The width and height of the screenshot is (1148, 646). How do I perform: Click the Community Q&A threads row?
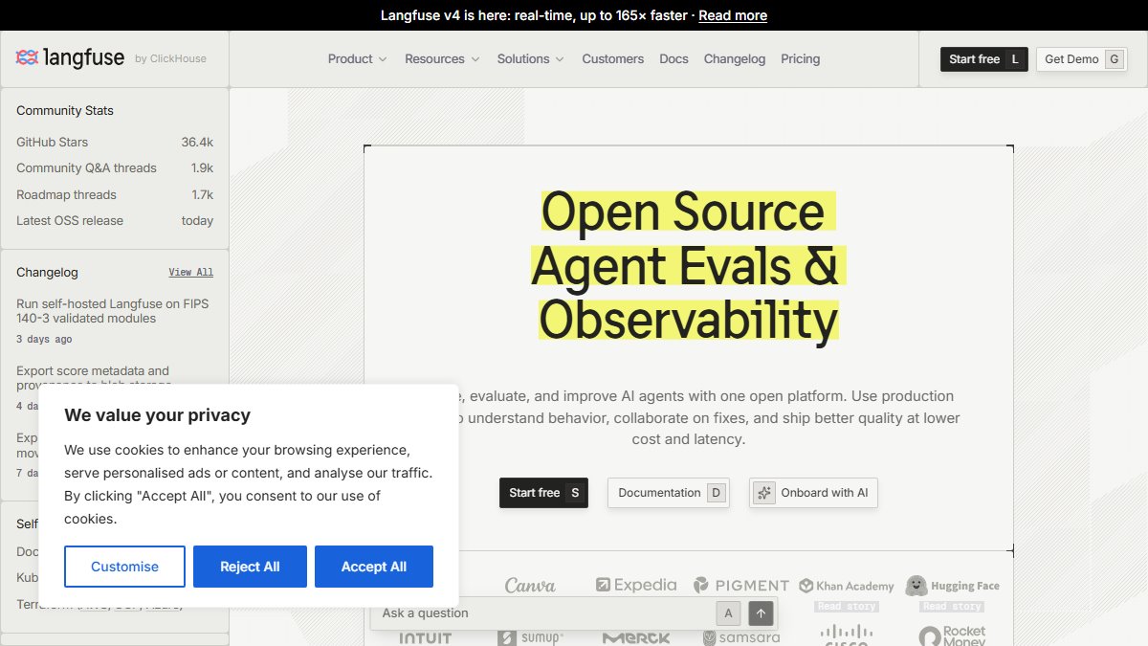(115, 168)
